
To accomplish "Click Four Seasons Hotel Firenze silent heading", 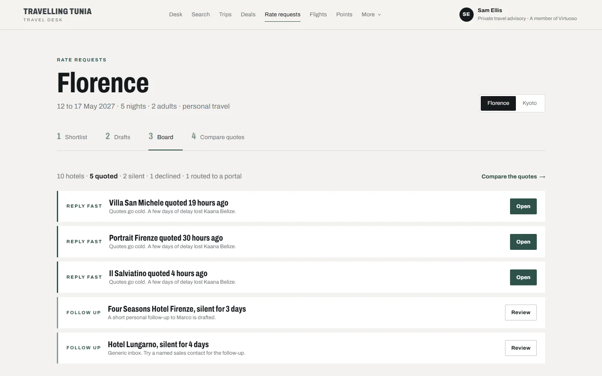I will pos(177,309).
